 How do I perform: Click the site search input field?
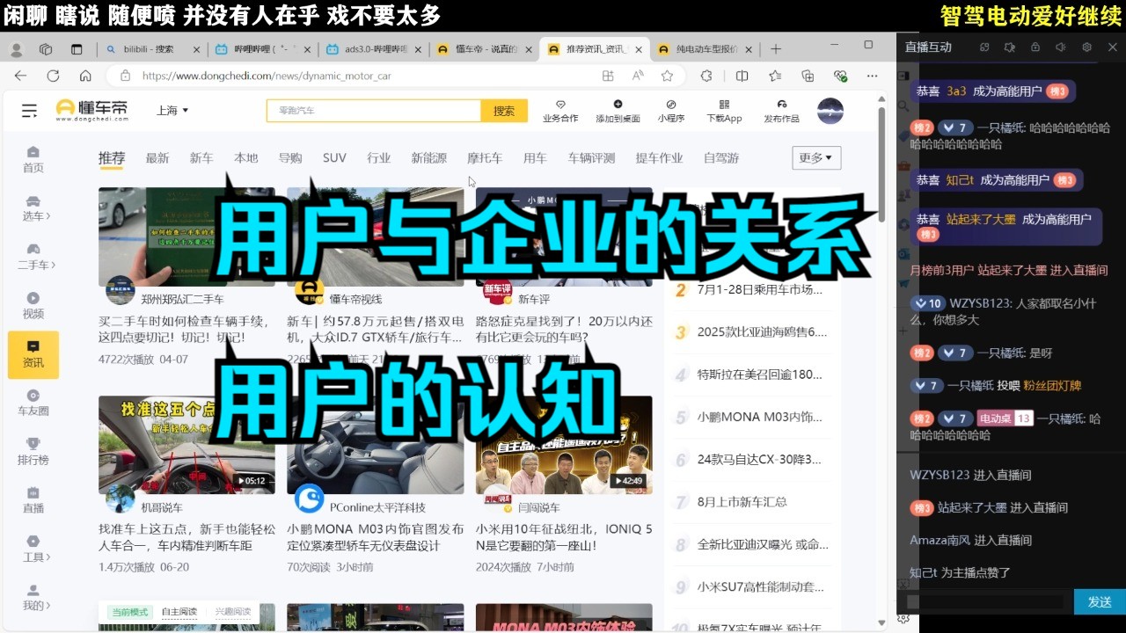[x=374, y=111]
